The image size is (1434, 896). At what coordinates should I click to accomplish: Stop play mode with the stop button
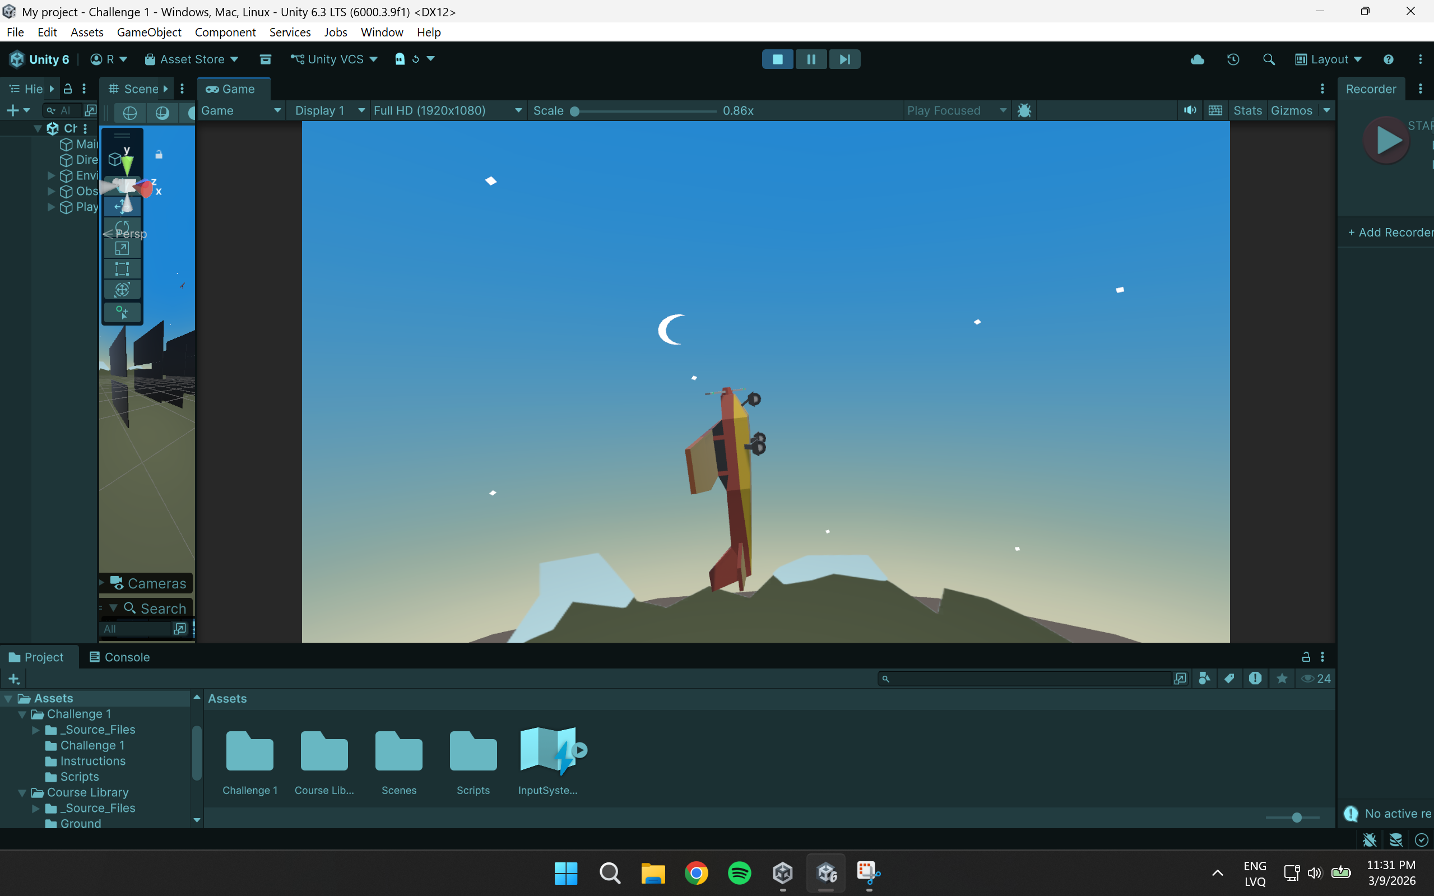coord(777,59)
